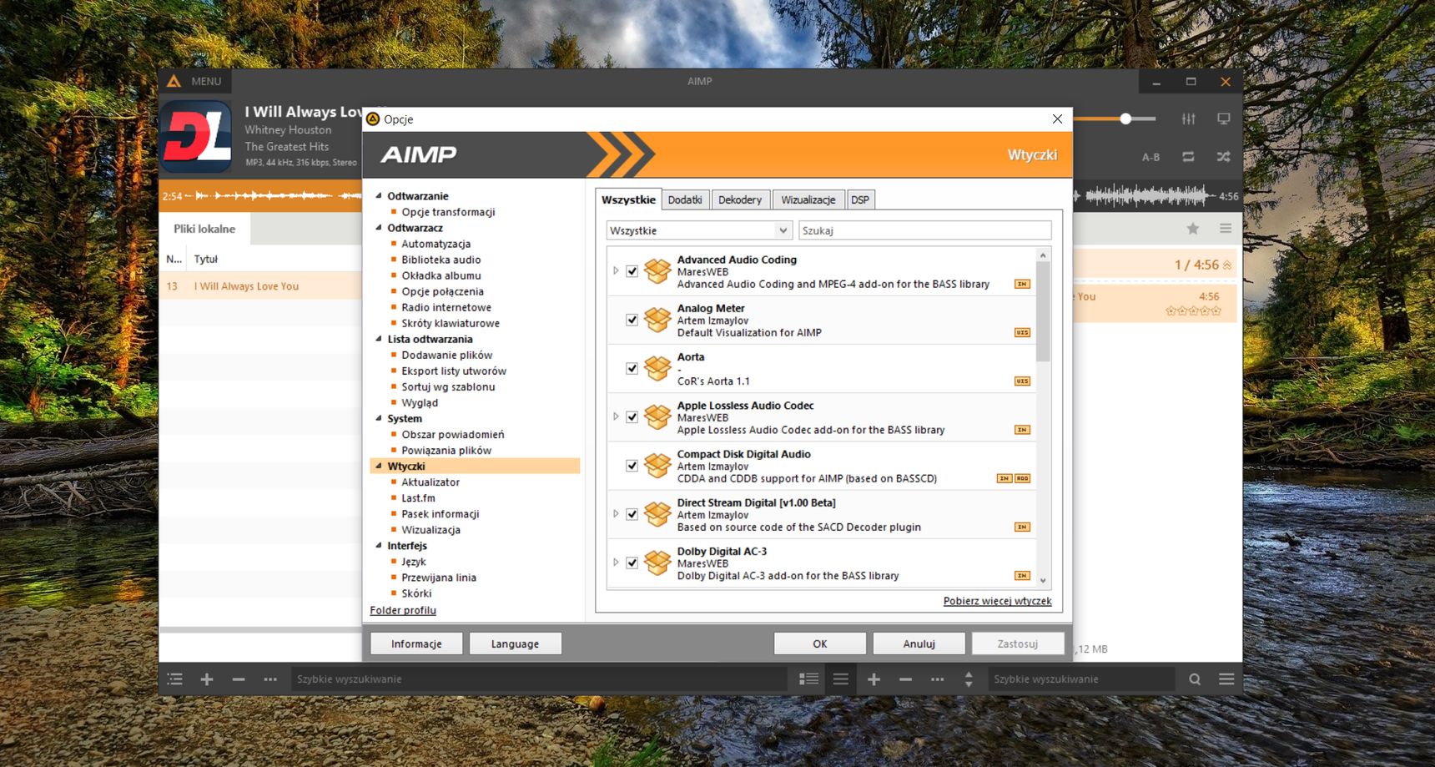This screenshot has width=1435, height=767.
Task: Uncheck the Advanced Audio Coding plugin
Action: 632,271
